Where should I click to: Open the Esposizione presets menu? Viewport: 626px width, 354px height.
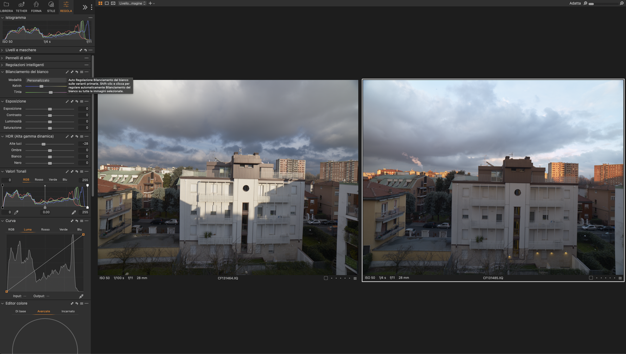click(x=82, y=101)
